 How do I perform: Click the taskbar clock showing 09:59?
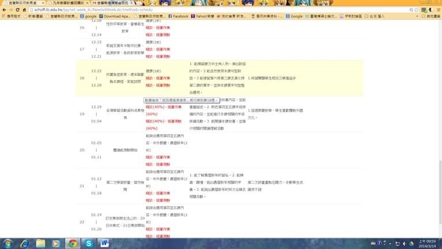[x=429, y=243]
